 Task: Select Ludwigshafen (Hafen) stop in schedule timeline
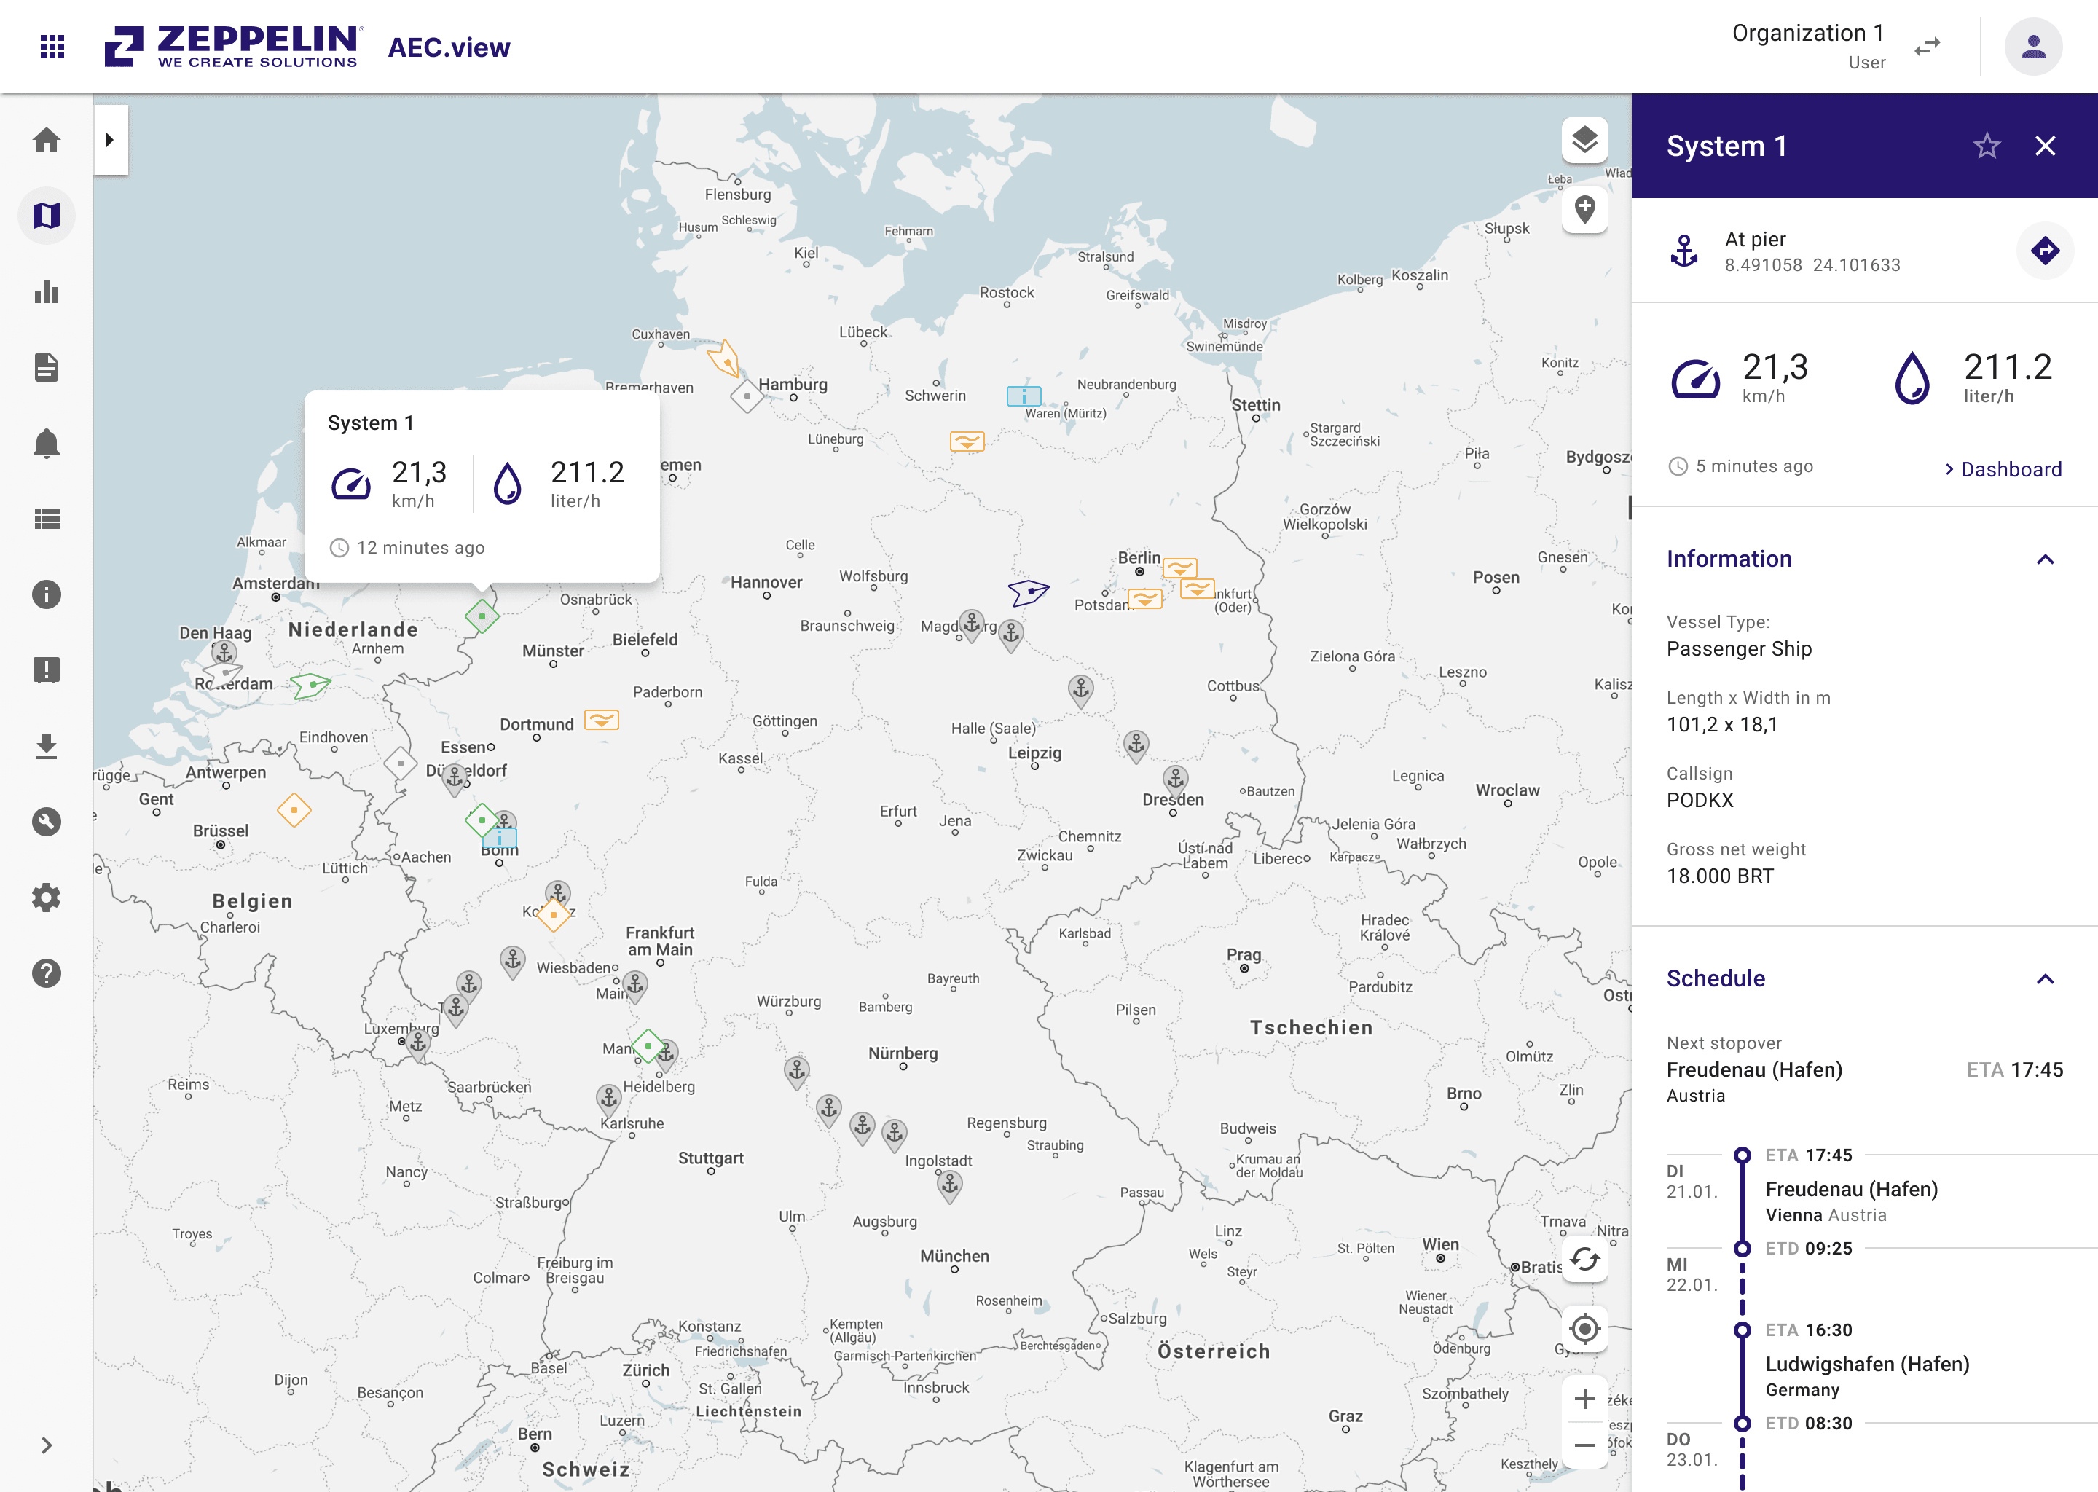pos(1868,1365)
